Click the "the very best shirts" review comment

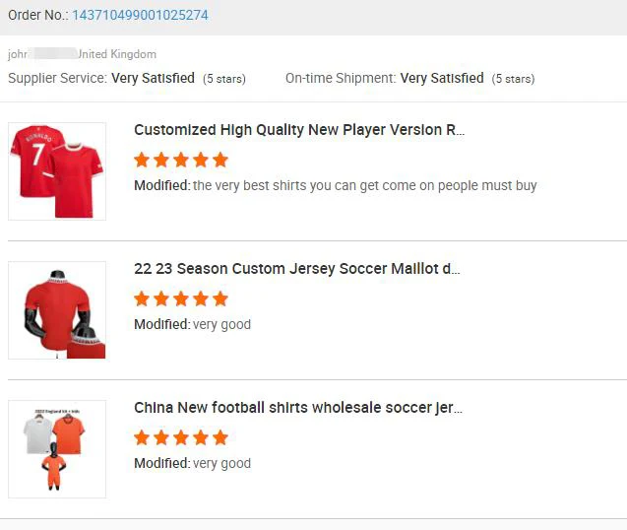coord(364,185)
